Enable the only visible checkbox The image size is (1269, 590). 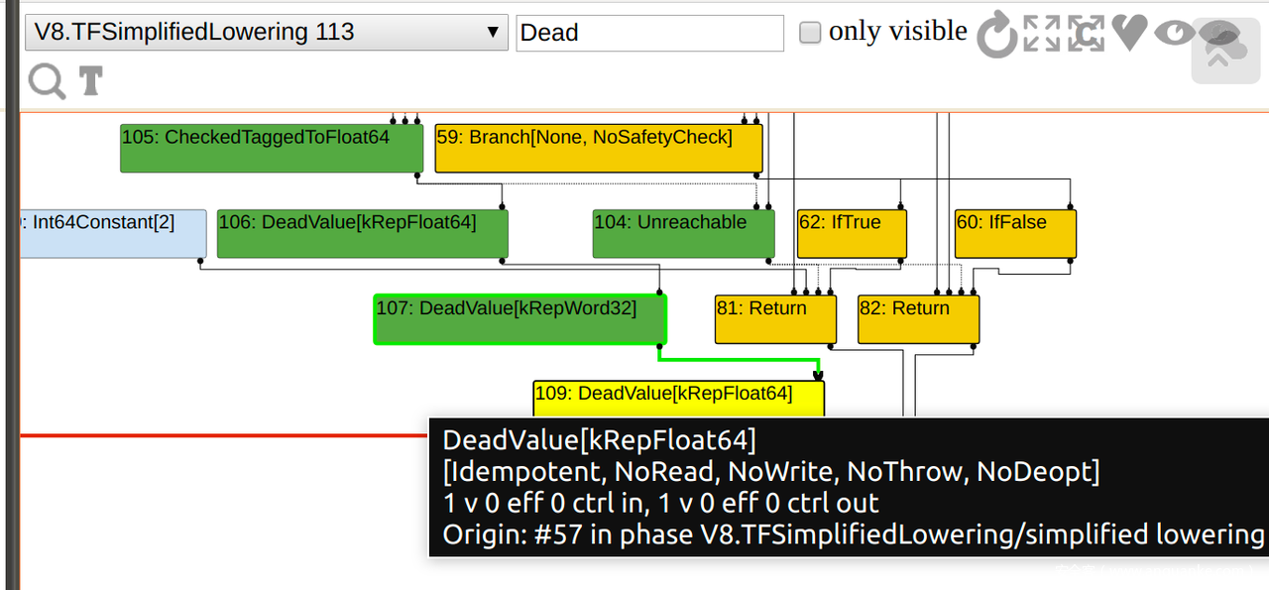click(x=810, y=33)
